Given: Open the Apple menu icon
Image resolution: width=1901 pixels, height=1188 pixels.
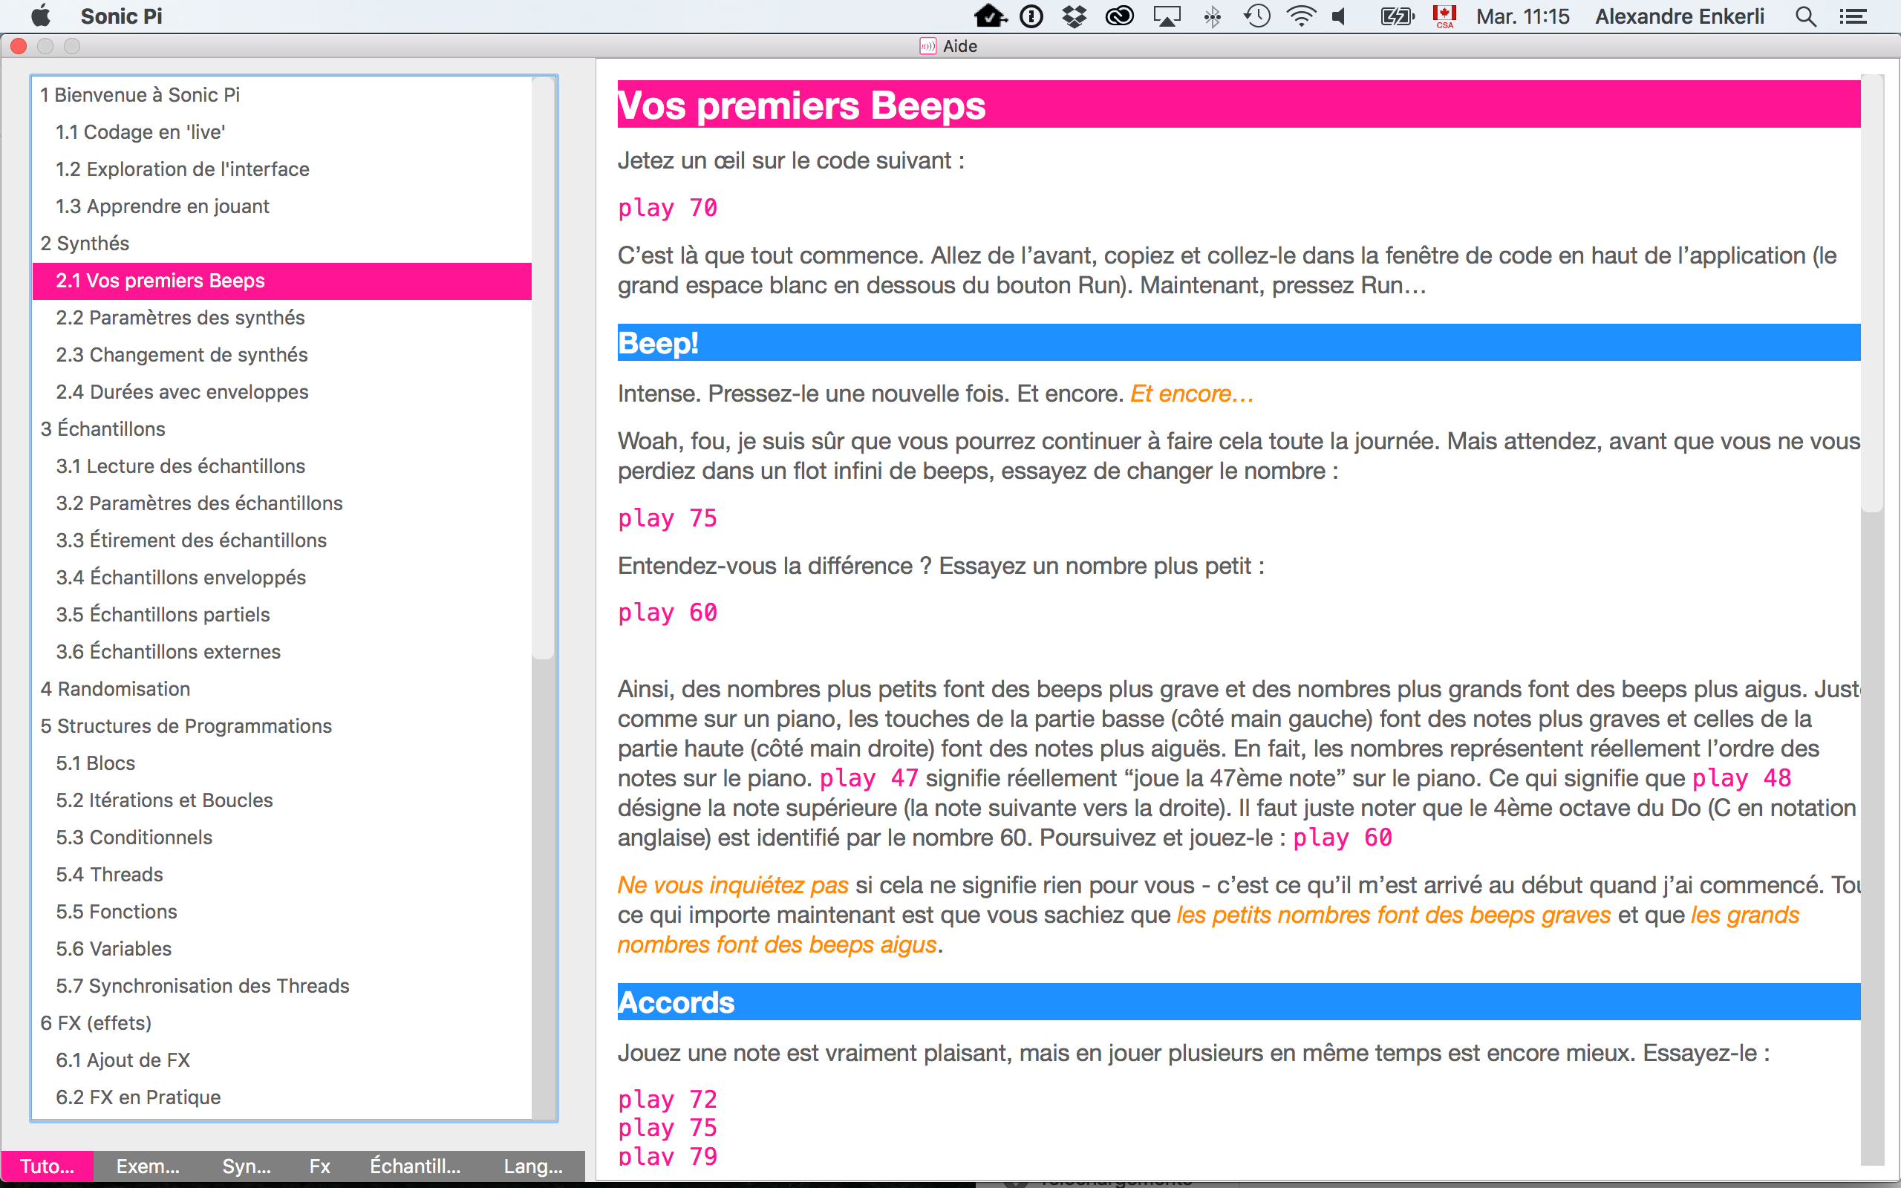Looking at the screenshot, I should pos(40,16).
